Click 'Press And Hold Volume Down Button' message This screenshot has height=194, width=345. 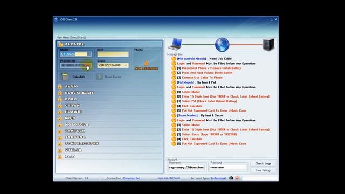click(x=207, y=73)
